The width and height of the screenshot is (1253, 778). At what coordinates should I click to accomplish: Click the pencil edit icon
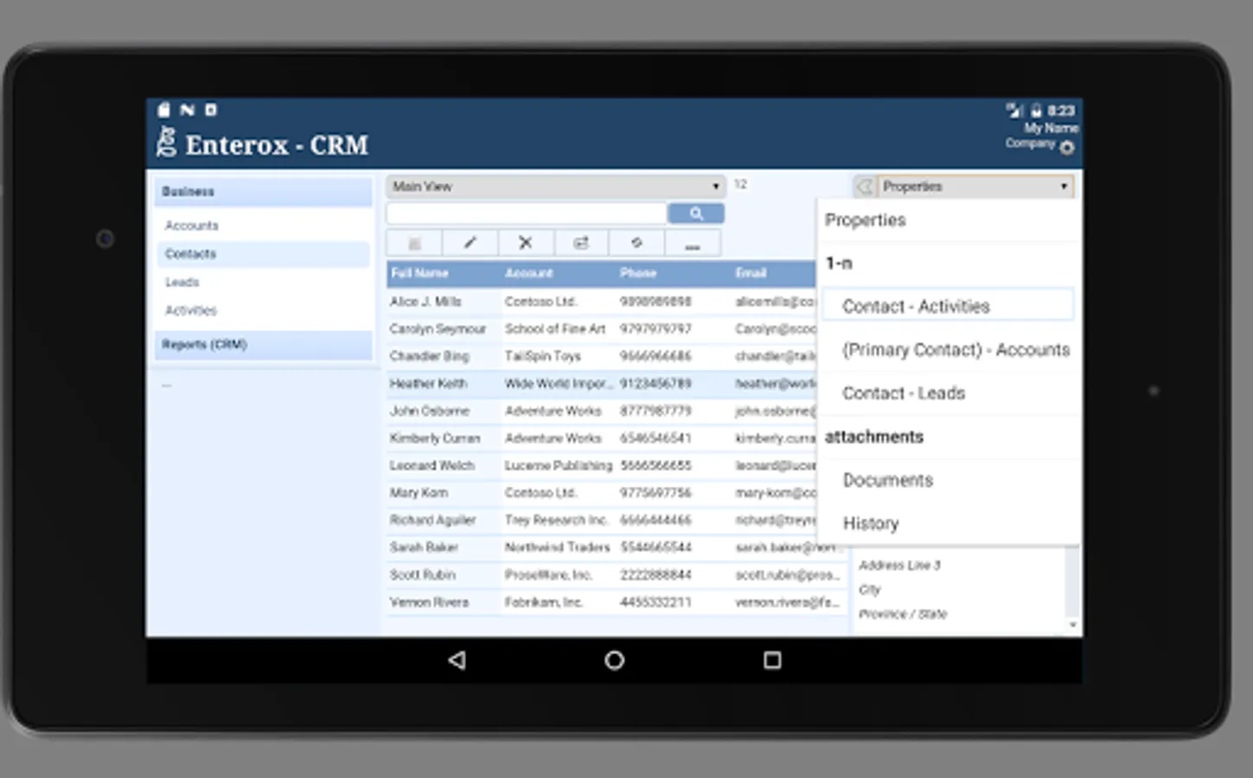(470, 243)
